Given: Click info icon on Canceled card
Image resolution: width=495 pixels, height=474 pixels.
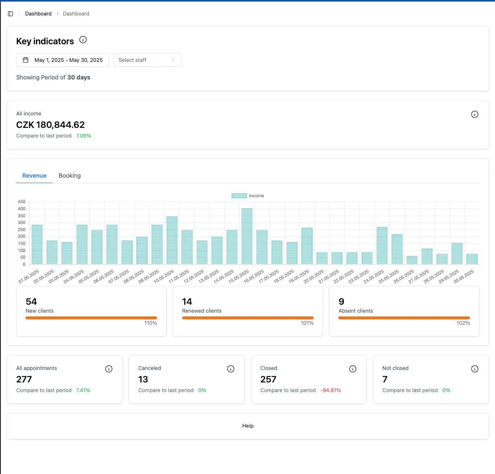Looking at the screenshot, I should click(x=231, y=369).
